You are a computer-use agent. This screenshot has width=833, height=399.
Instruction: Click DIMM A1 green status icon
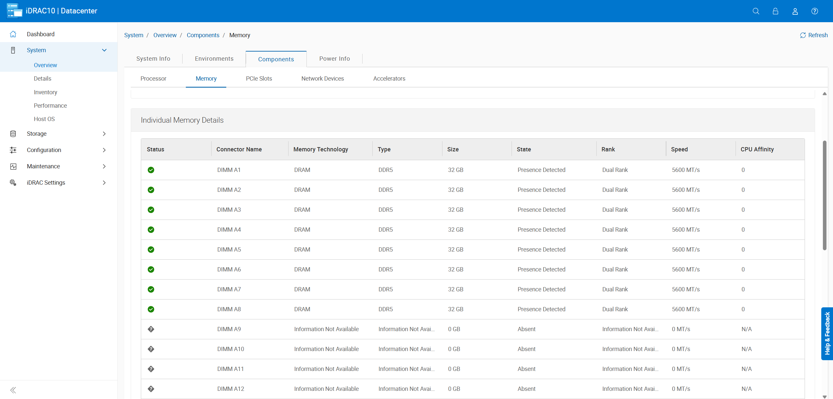pos(151,170)
